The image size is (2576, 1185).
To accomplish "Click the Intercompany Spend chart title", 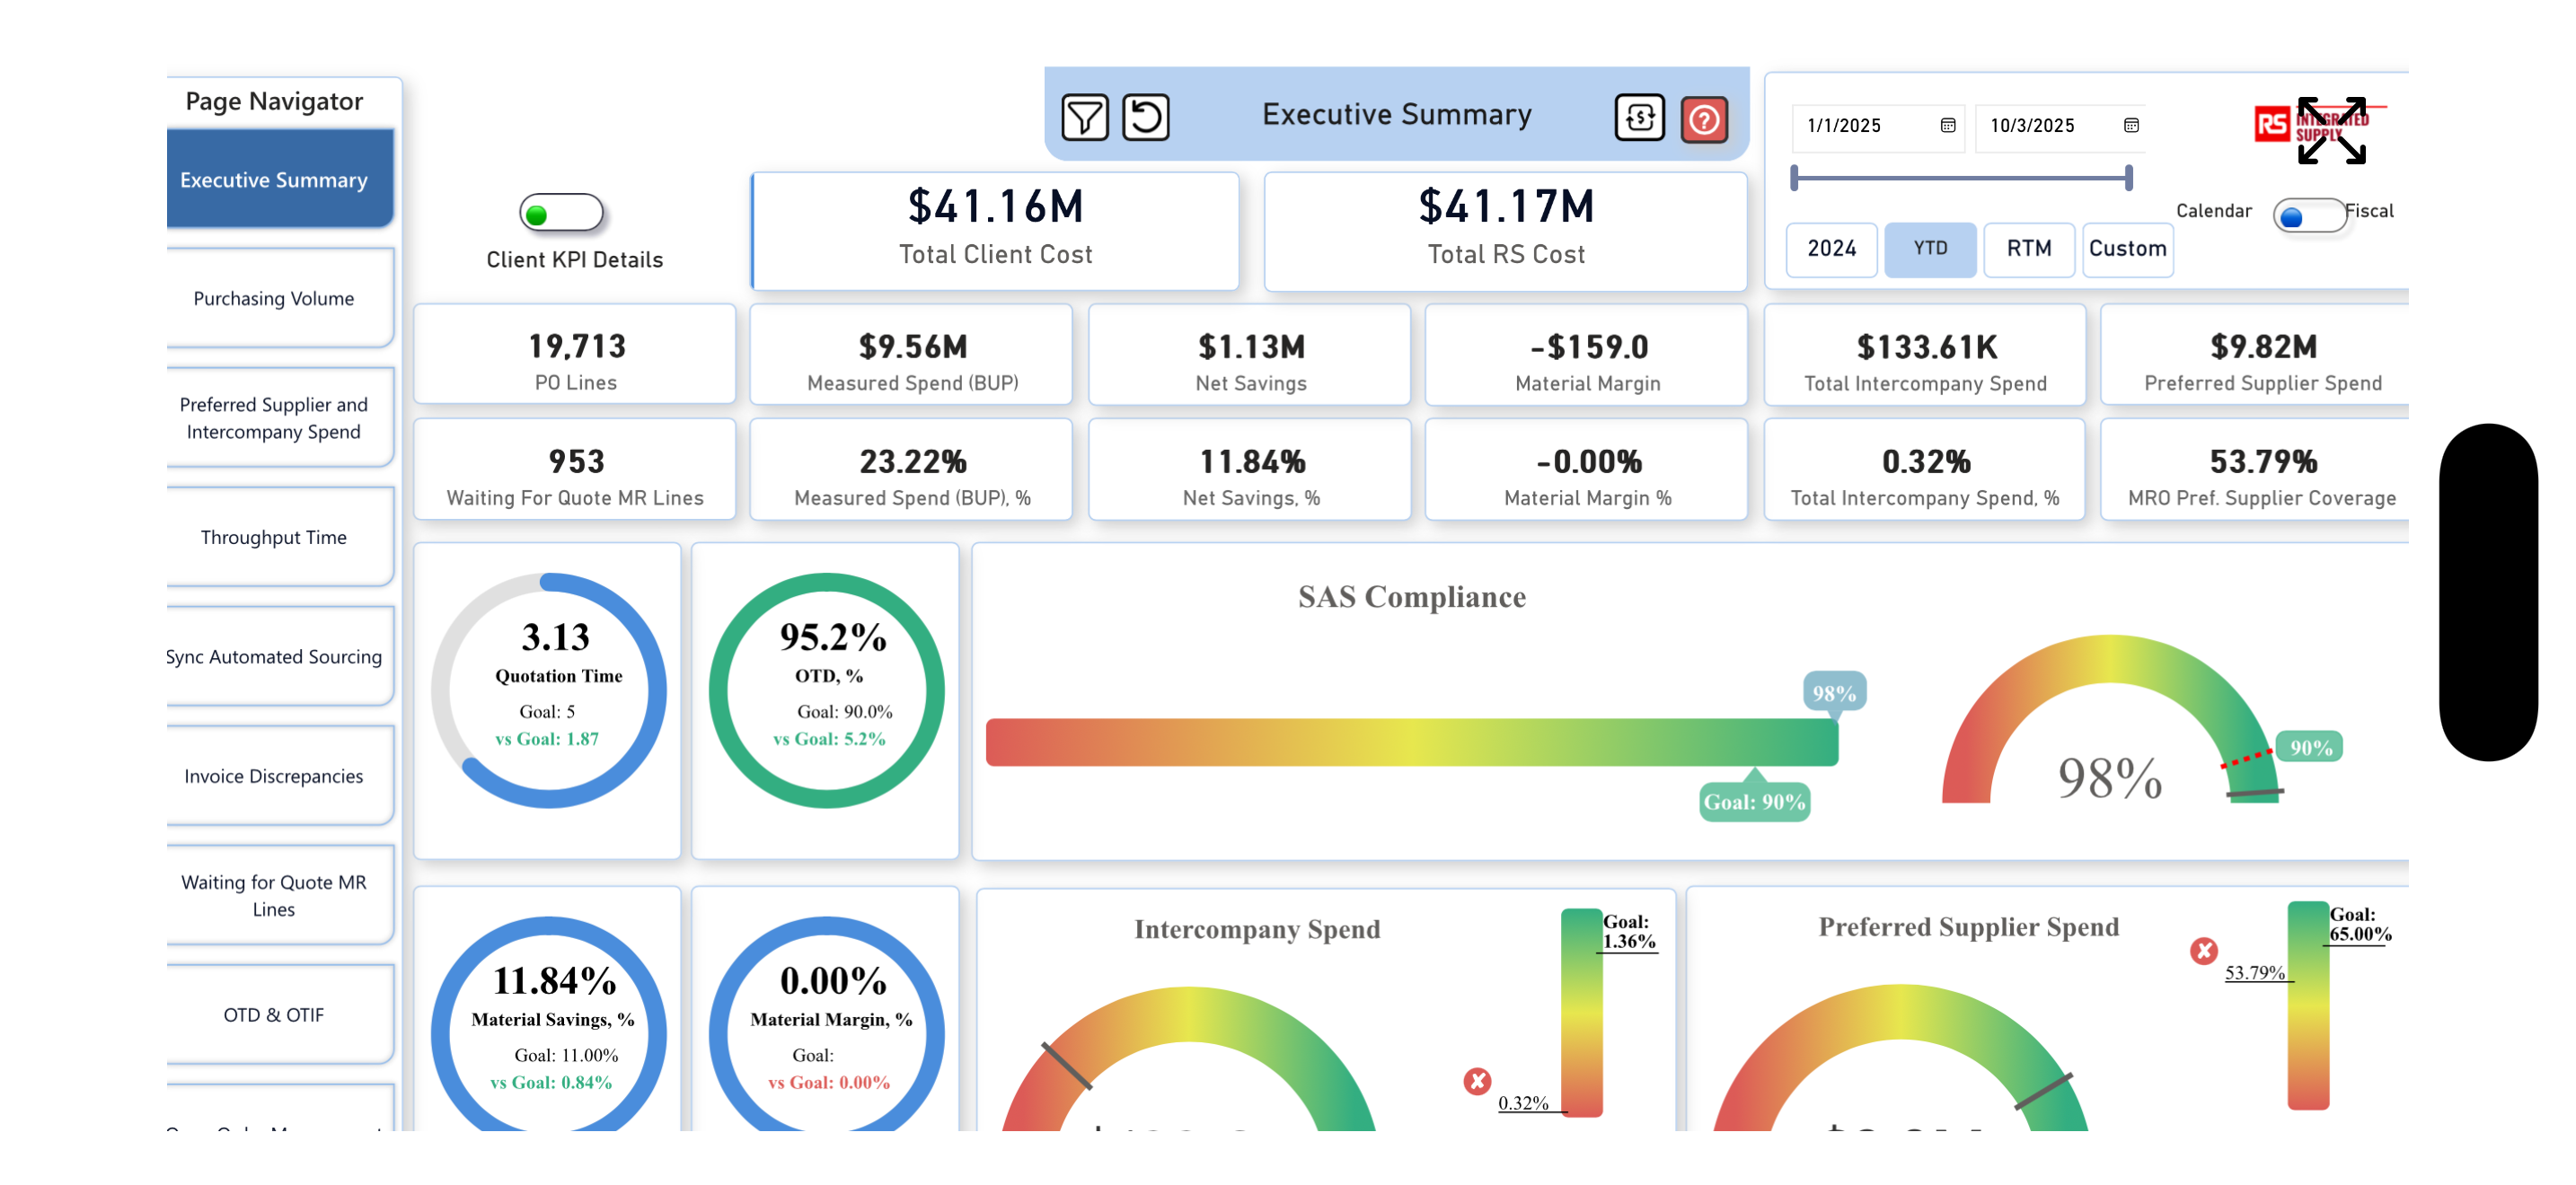I will 1257,929.
